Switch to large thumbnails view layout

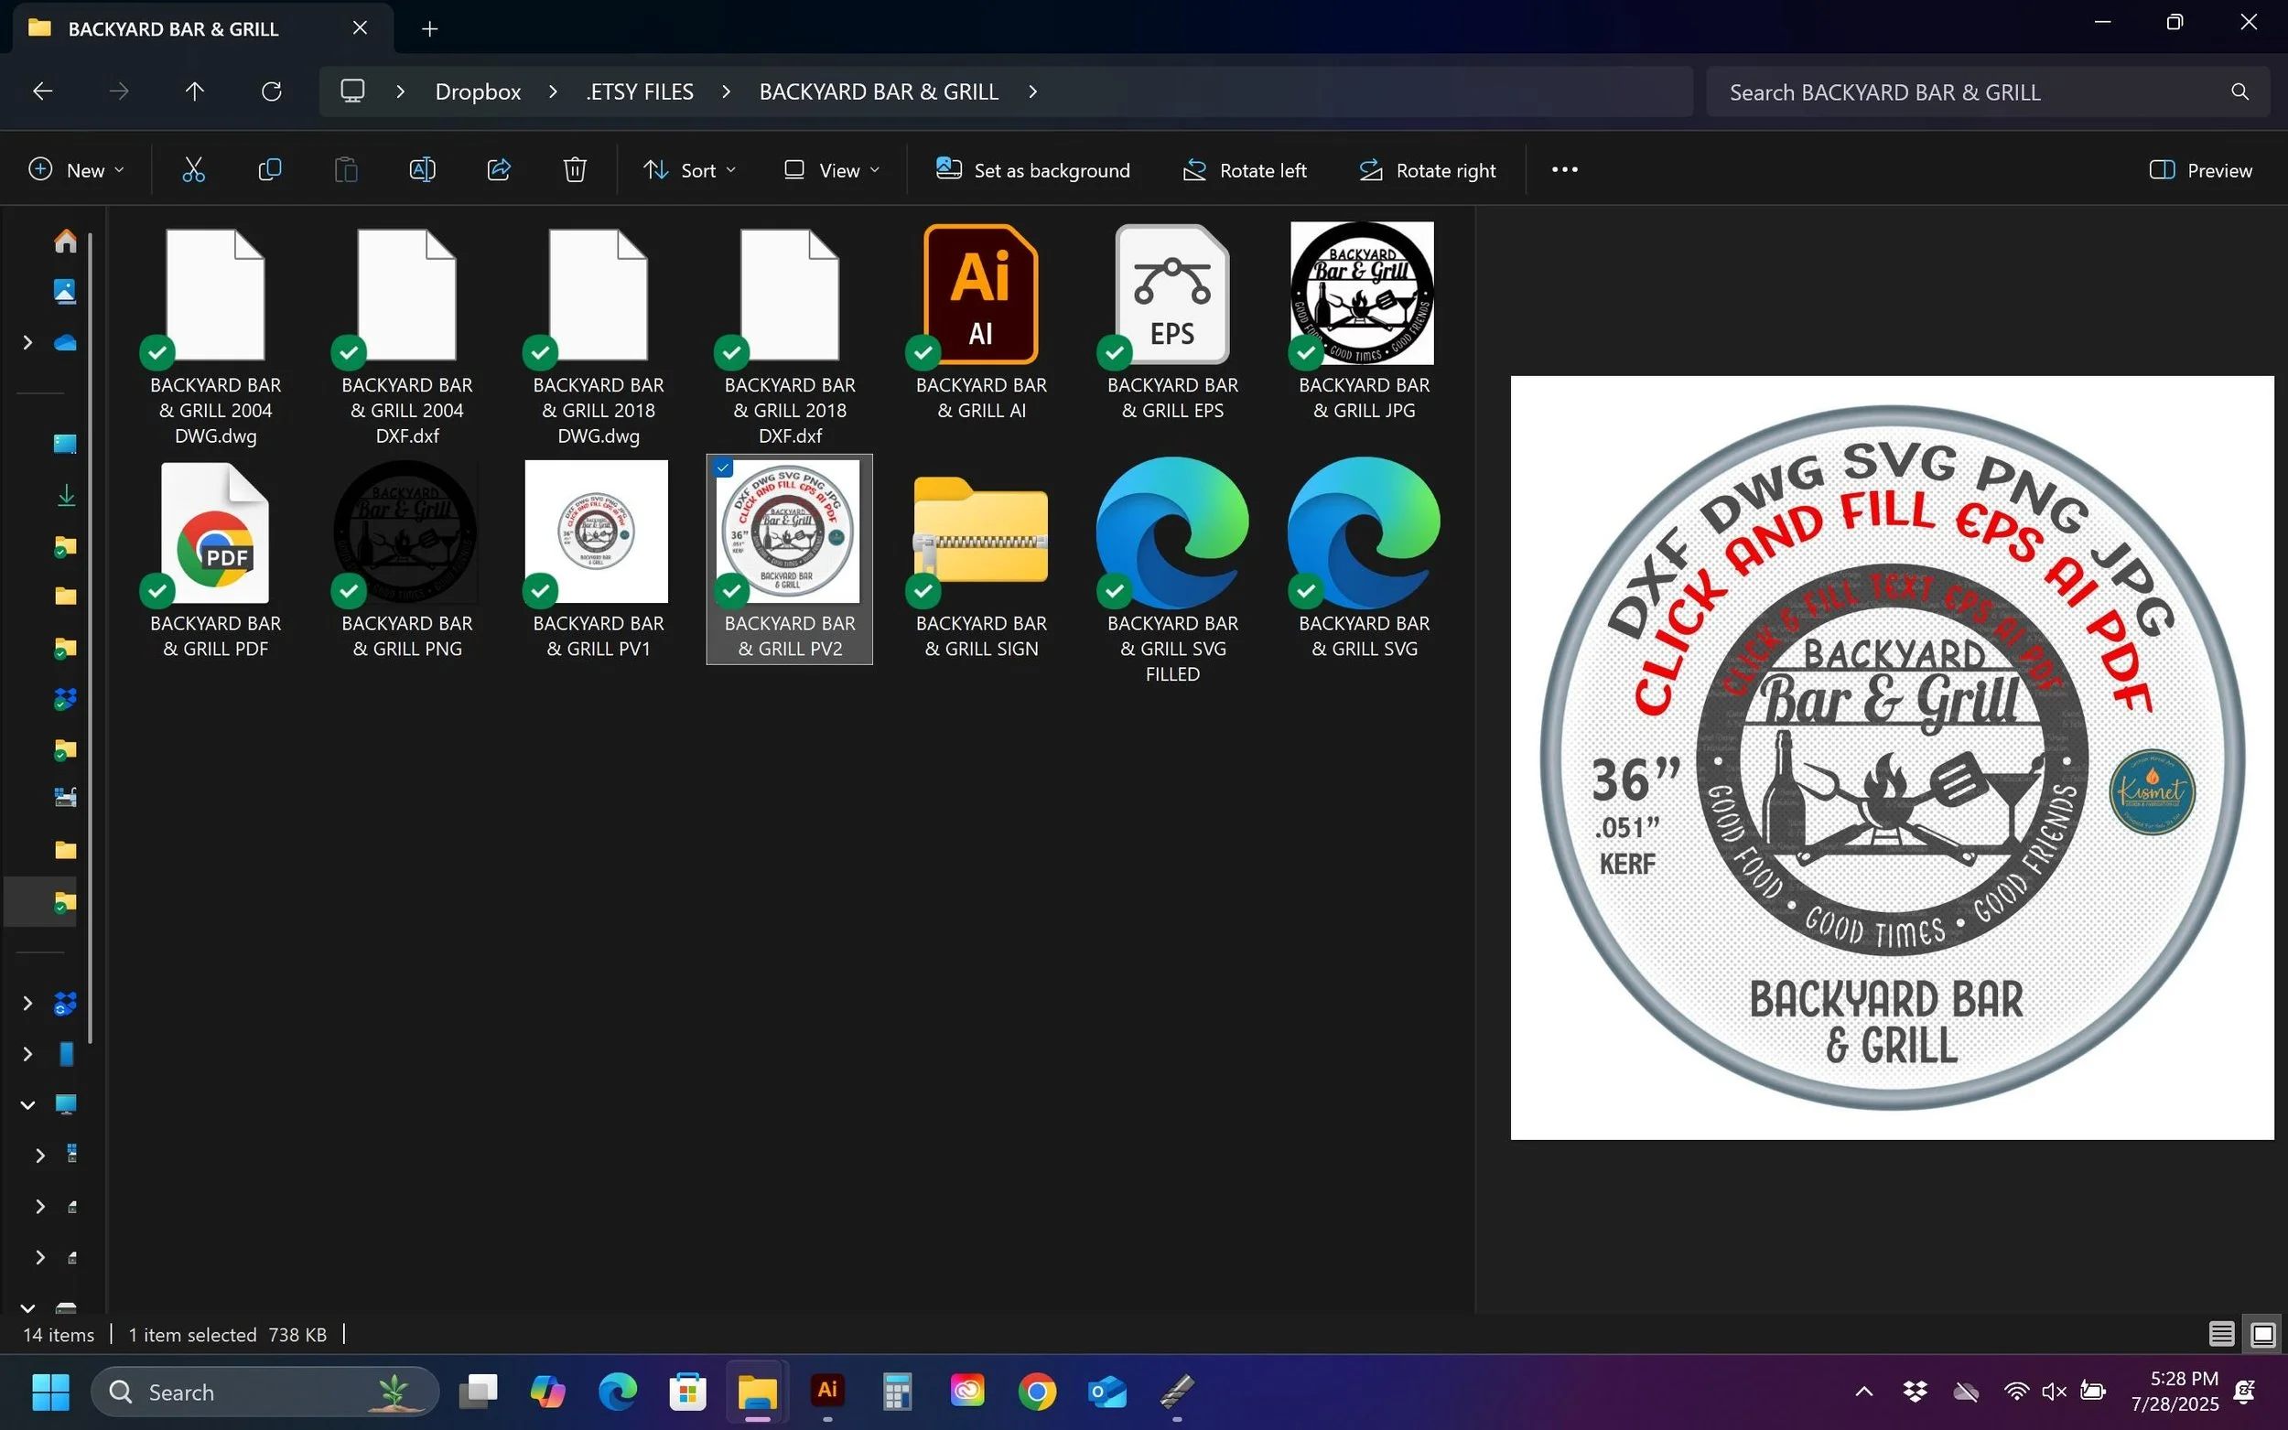(2262, 1335)
